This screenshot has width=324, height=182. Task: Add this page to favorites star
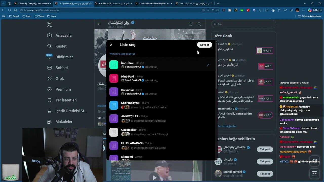point(217,10)
